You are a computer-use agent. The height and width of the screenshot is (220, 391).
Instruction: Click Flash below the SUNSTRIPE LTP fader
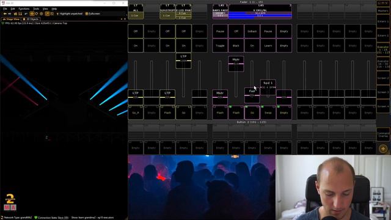coord(167,112)
